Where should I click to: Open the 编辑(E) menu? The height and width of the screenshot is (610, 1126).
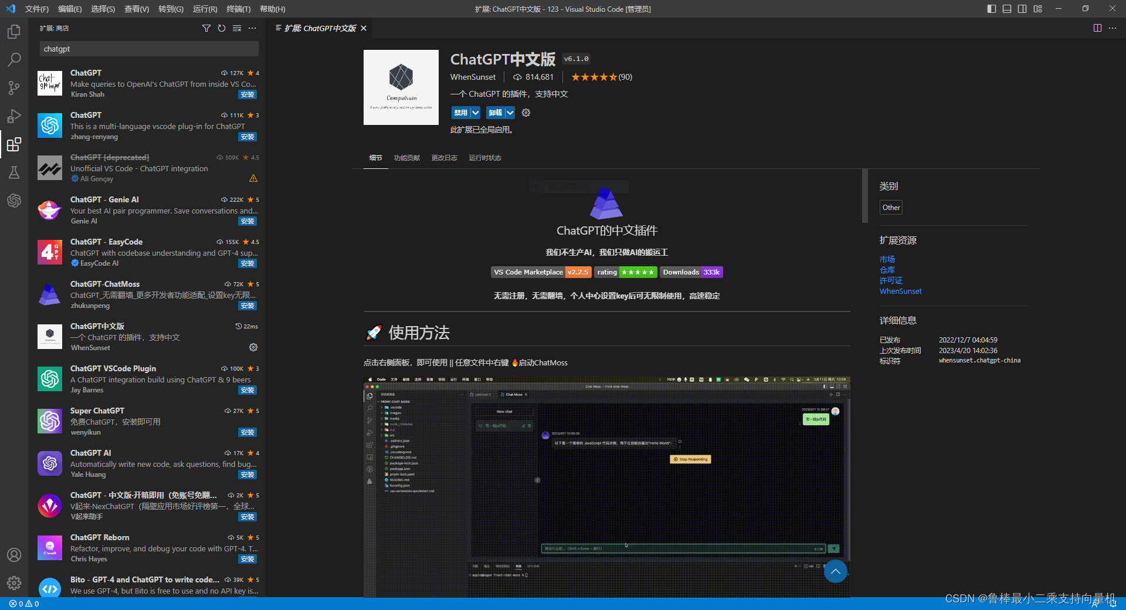click(x=70, y=9)
